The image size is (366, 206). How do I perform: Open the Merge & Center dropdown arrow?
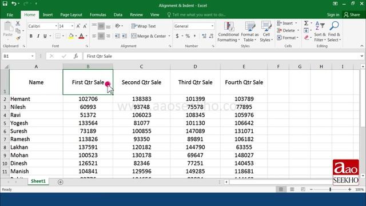click(x=169, y=36)
